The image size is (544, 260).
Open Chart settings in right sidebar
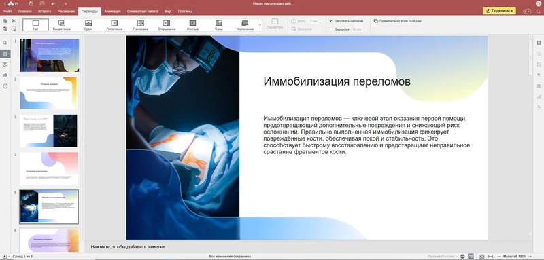[539, 96]
